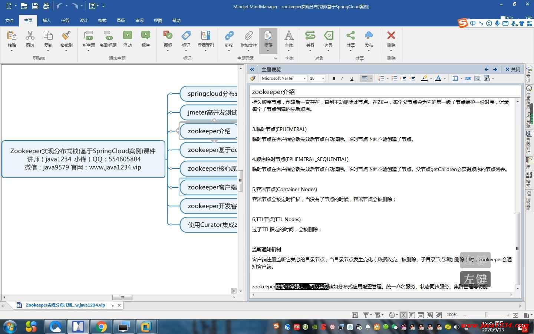Toggle Underline formatting in notes
534x334 pixels.
[x=352, y=78]
